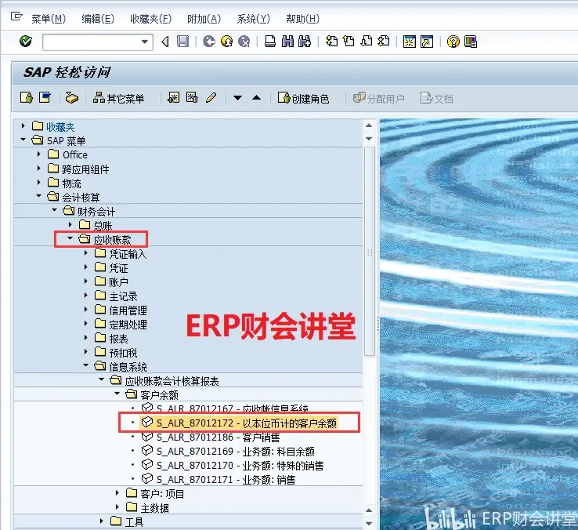Select S_ALR_87012171 业务额: 销售 transaction
Screen dimensions: 578x530
[219, 480]
